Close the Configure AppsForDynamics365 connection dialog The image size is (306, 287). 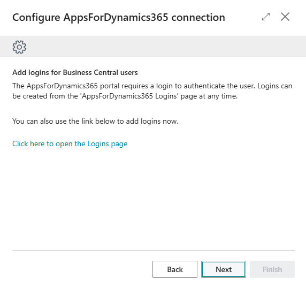(285, 17)
